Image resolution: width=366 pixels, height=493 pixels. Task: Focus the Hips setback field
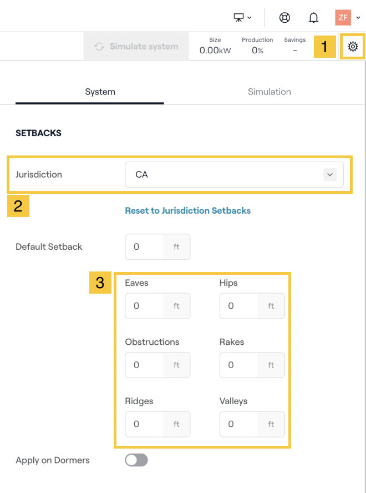(x=239, y=306)
